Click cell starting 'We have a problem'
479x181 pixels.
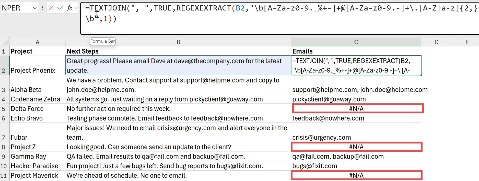178,85
